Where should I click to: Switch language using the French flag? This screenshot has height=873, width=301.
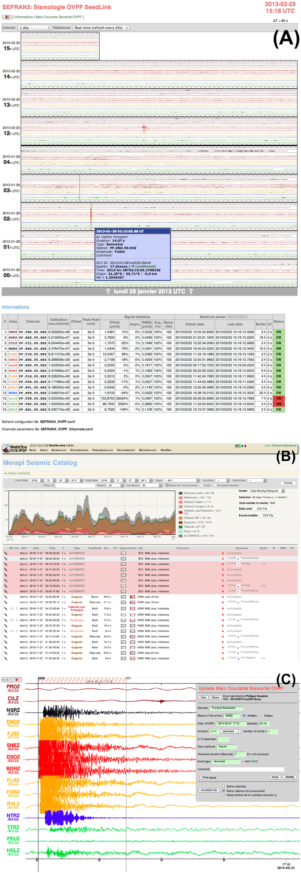click(x=244, y=446)
